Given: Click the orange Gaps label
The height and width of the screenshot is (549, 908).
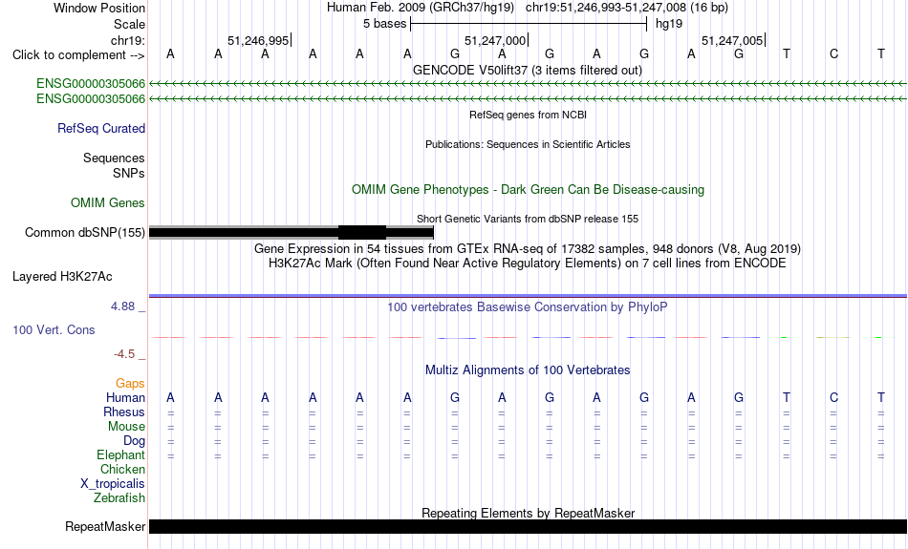Looking at the screenshot, I should (x=130, y=384).
